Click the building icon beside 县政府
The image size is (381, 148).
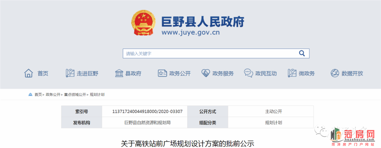pos(119,73)
